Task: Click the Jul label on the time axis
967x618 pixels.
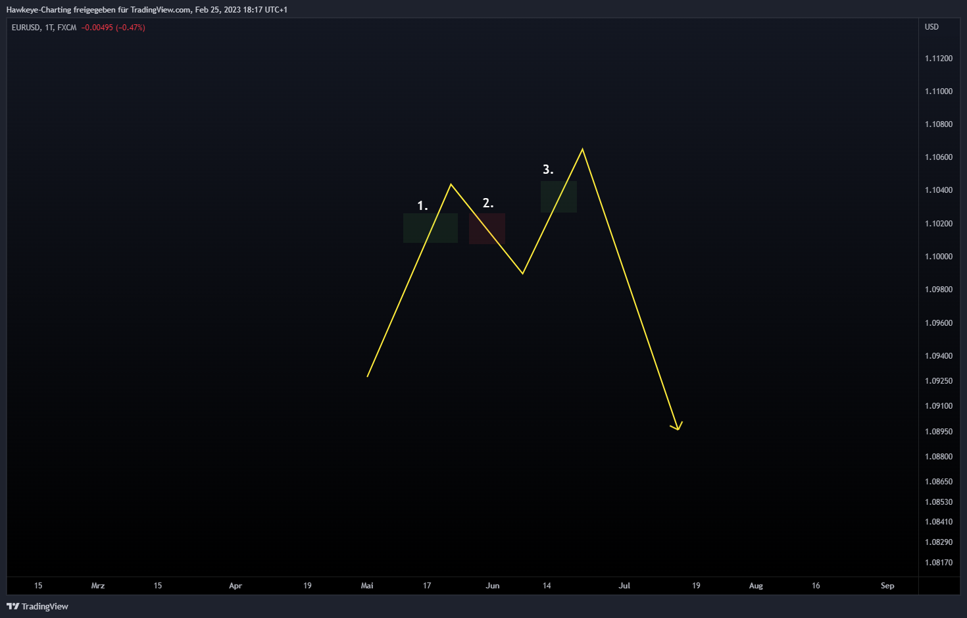Action: 624,586
